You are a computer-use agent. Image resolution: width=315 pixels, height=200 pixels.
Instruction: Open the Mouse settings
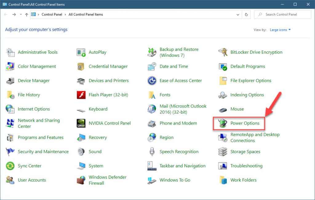(x=237, y=109)
